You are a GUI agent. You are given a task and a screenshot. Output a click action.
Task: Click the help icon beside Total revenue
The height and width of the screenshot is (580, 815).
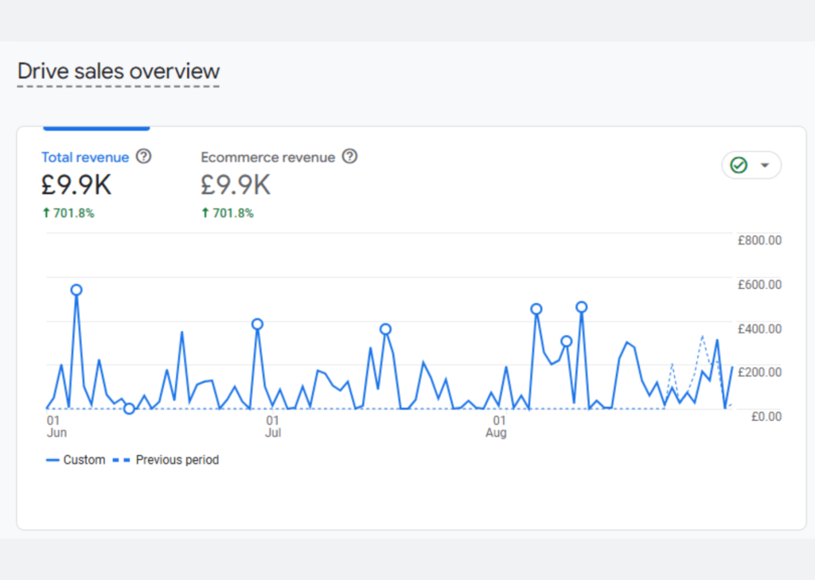pyautogui.click(x=143, y=157)
